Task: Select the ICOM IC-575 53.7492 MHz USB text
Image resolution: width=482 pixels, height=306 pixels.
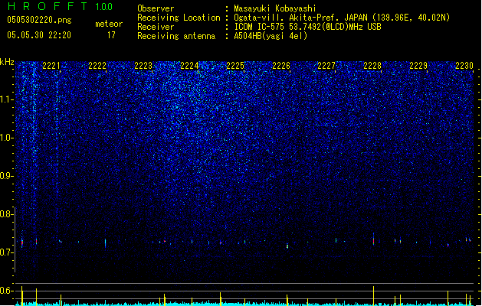Action: point(308,27)
